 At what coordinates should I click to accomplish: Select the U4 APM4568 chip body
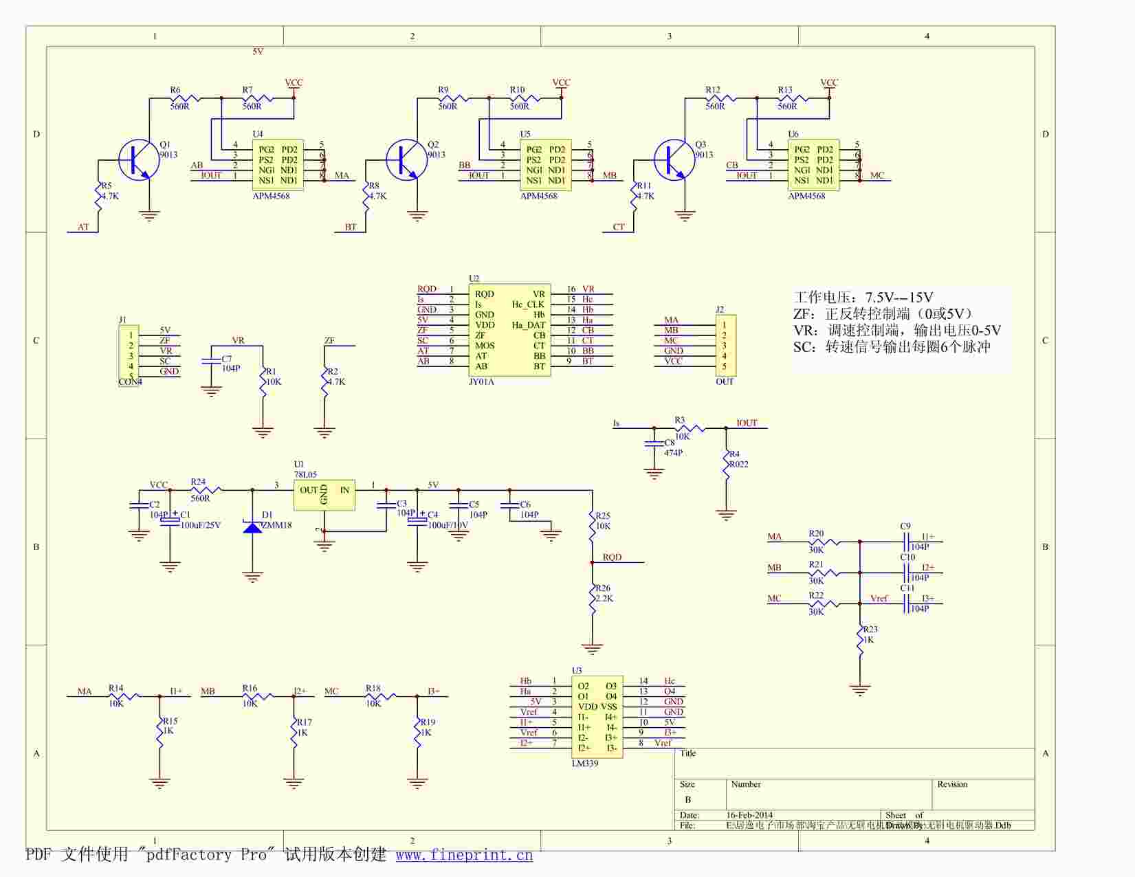pos(278,165)
